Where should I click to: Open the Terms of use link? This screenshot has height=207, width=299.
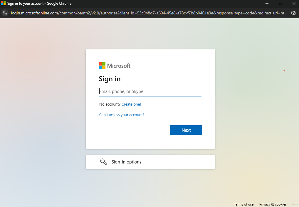tap(244, 204)
